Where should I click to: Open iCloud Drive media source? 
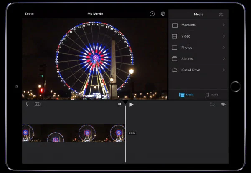coord(198,70)
